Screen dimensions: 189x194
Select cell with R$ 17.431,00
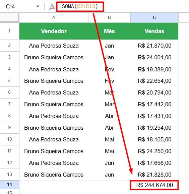click(x=154, y=116)
